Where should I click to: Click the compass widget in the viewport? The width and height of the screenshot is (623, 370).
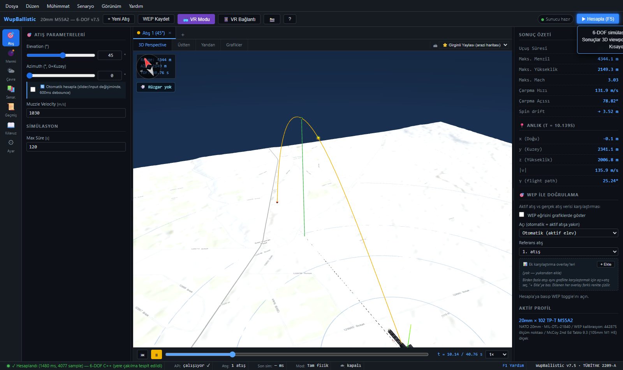click(x=149, y=66)
